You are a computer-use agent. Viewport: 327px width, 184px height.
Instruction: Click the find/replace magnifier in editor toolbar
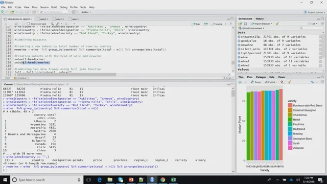(x=52, y=24)
